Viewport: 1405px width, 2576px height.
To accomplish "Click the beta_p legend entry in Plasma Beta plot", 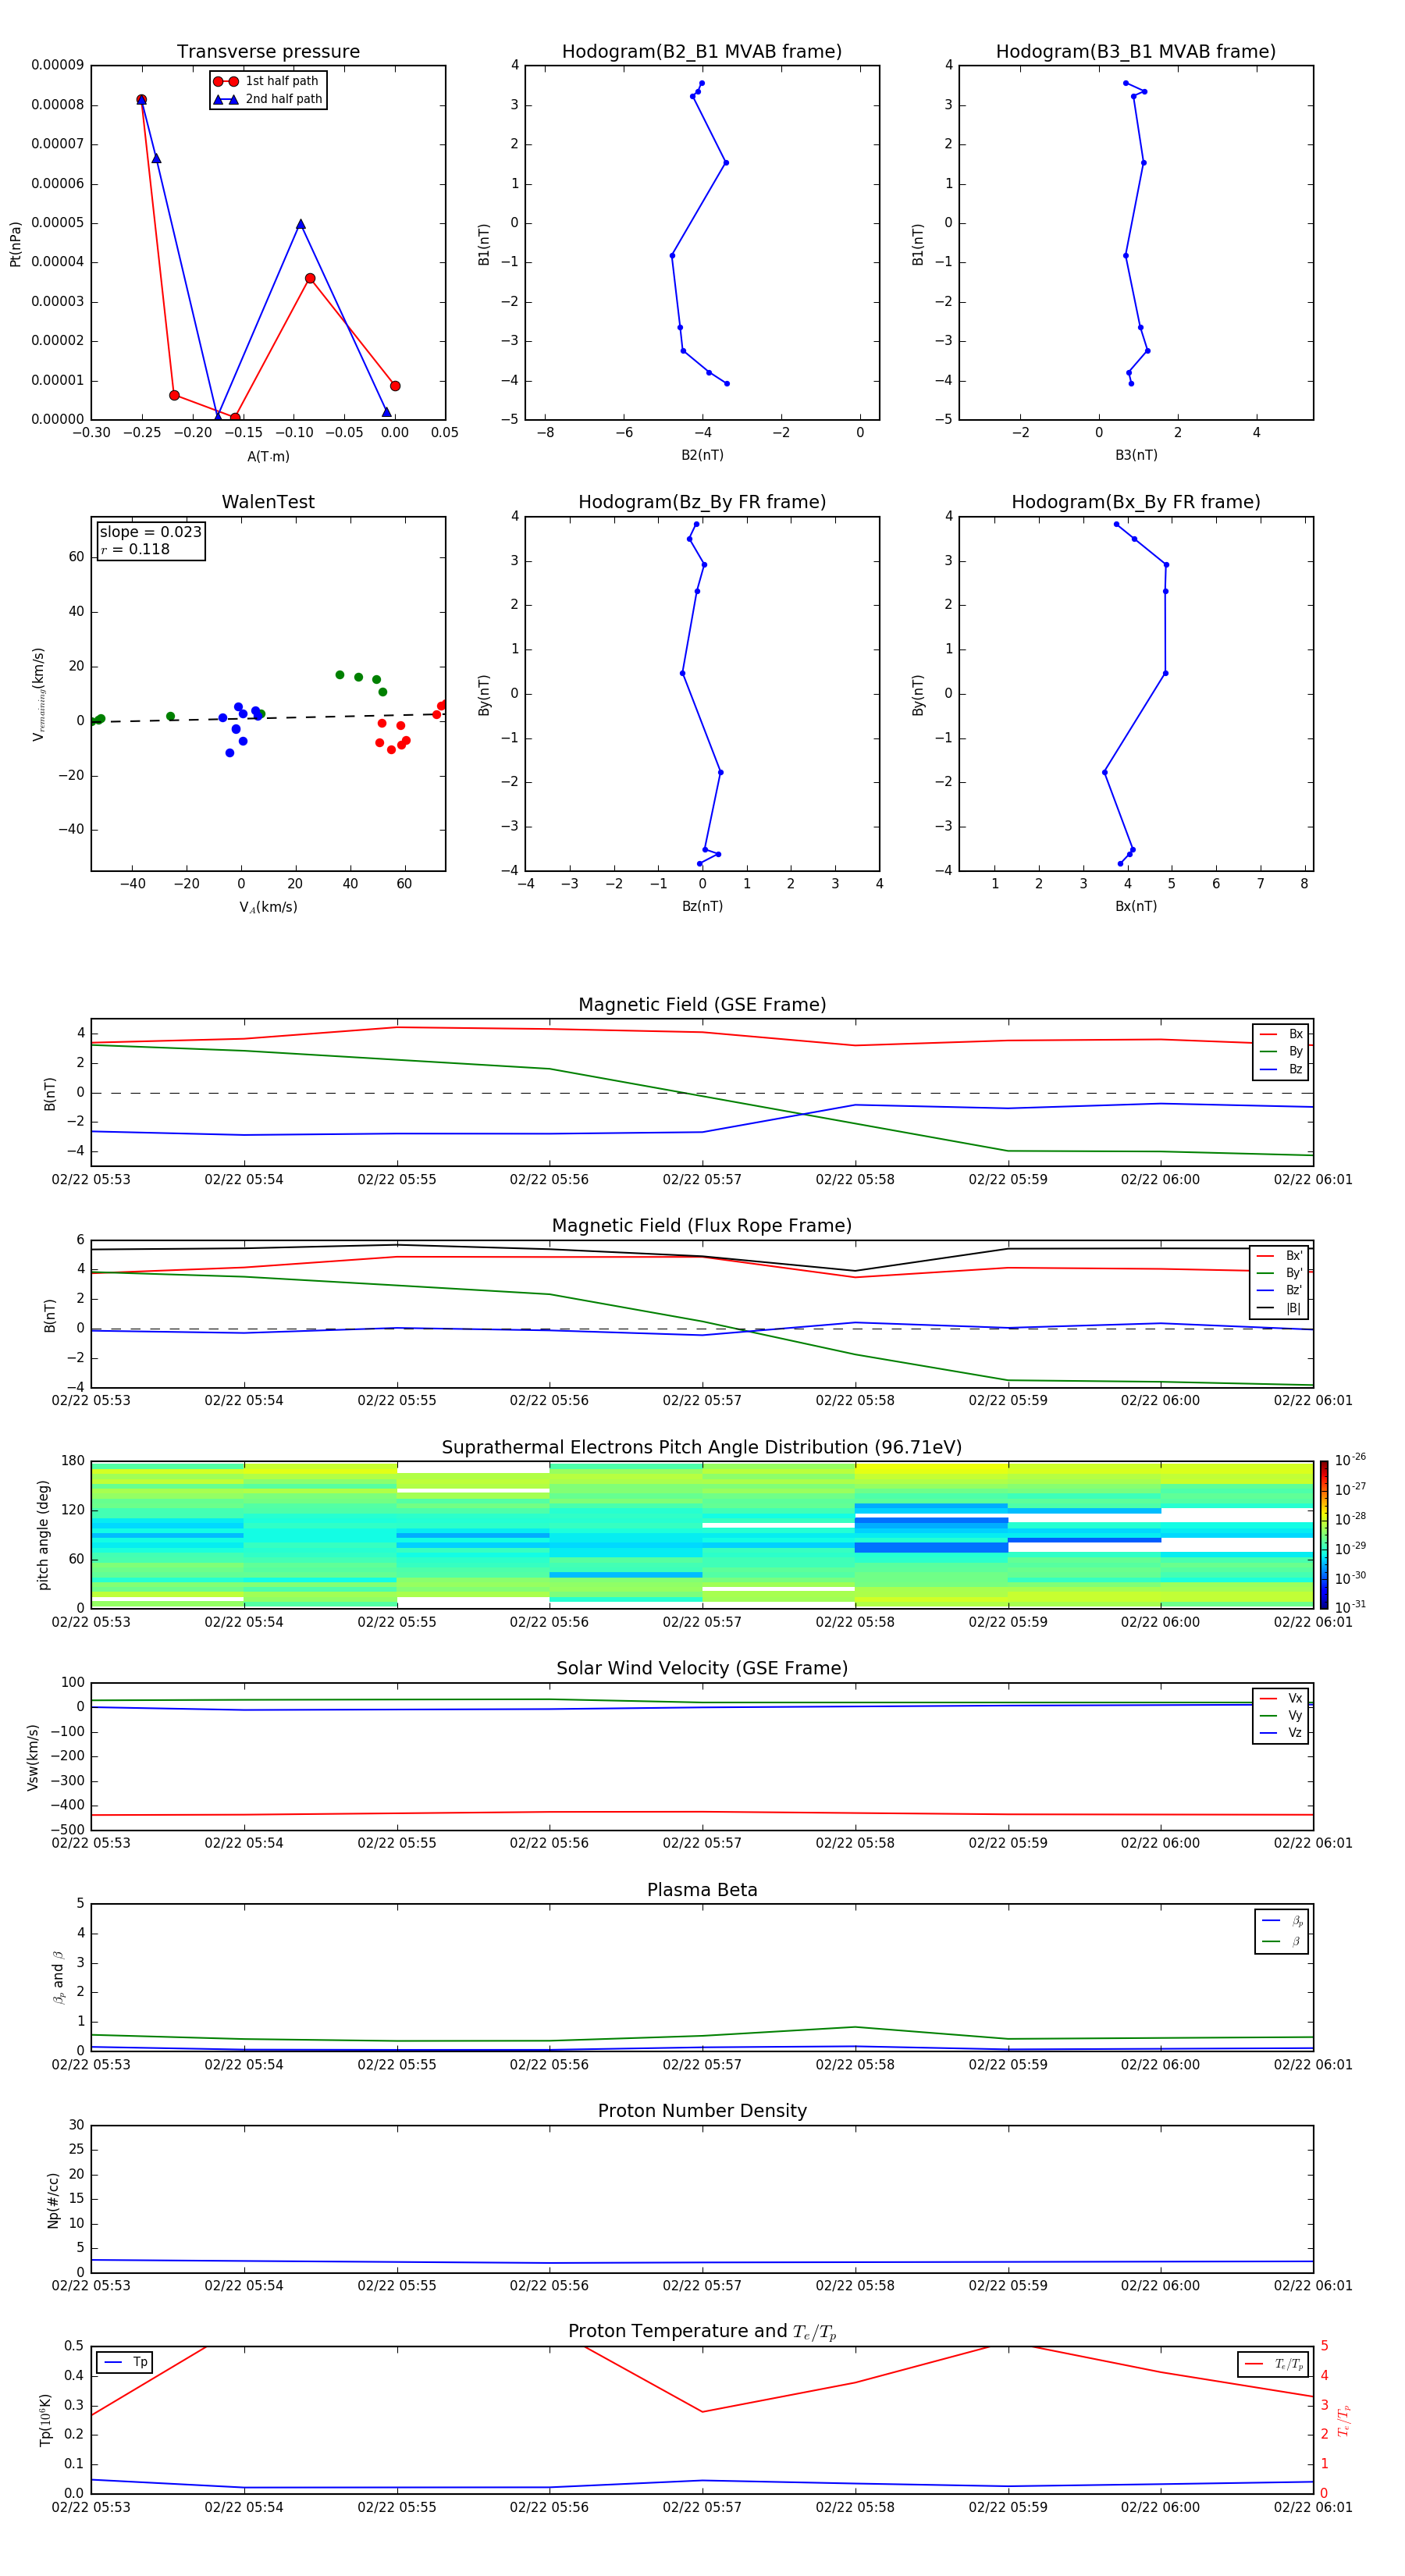I will (1282, 1920).
